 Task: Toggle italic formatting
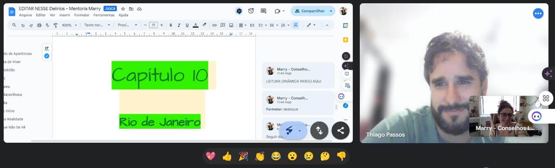[178, 25]
